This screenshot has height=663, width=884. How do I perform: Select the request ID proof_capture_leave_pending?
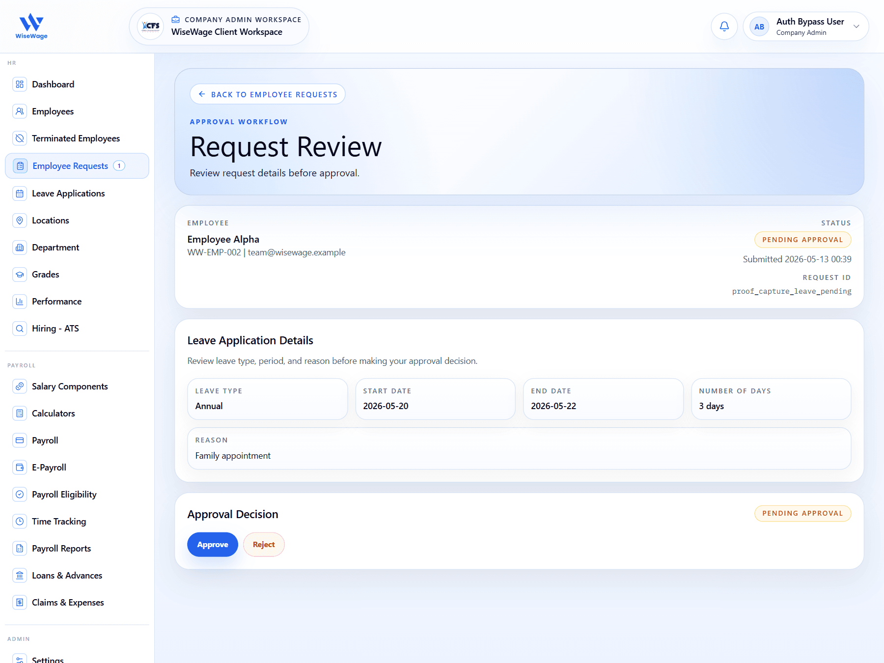[792, 291]
